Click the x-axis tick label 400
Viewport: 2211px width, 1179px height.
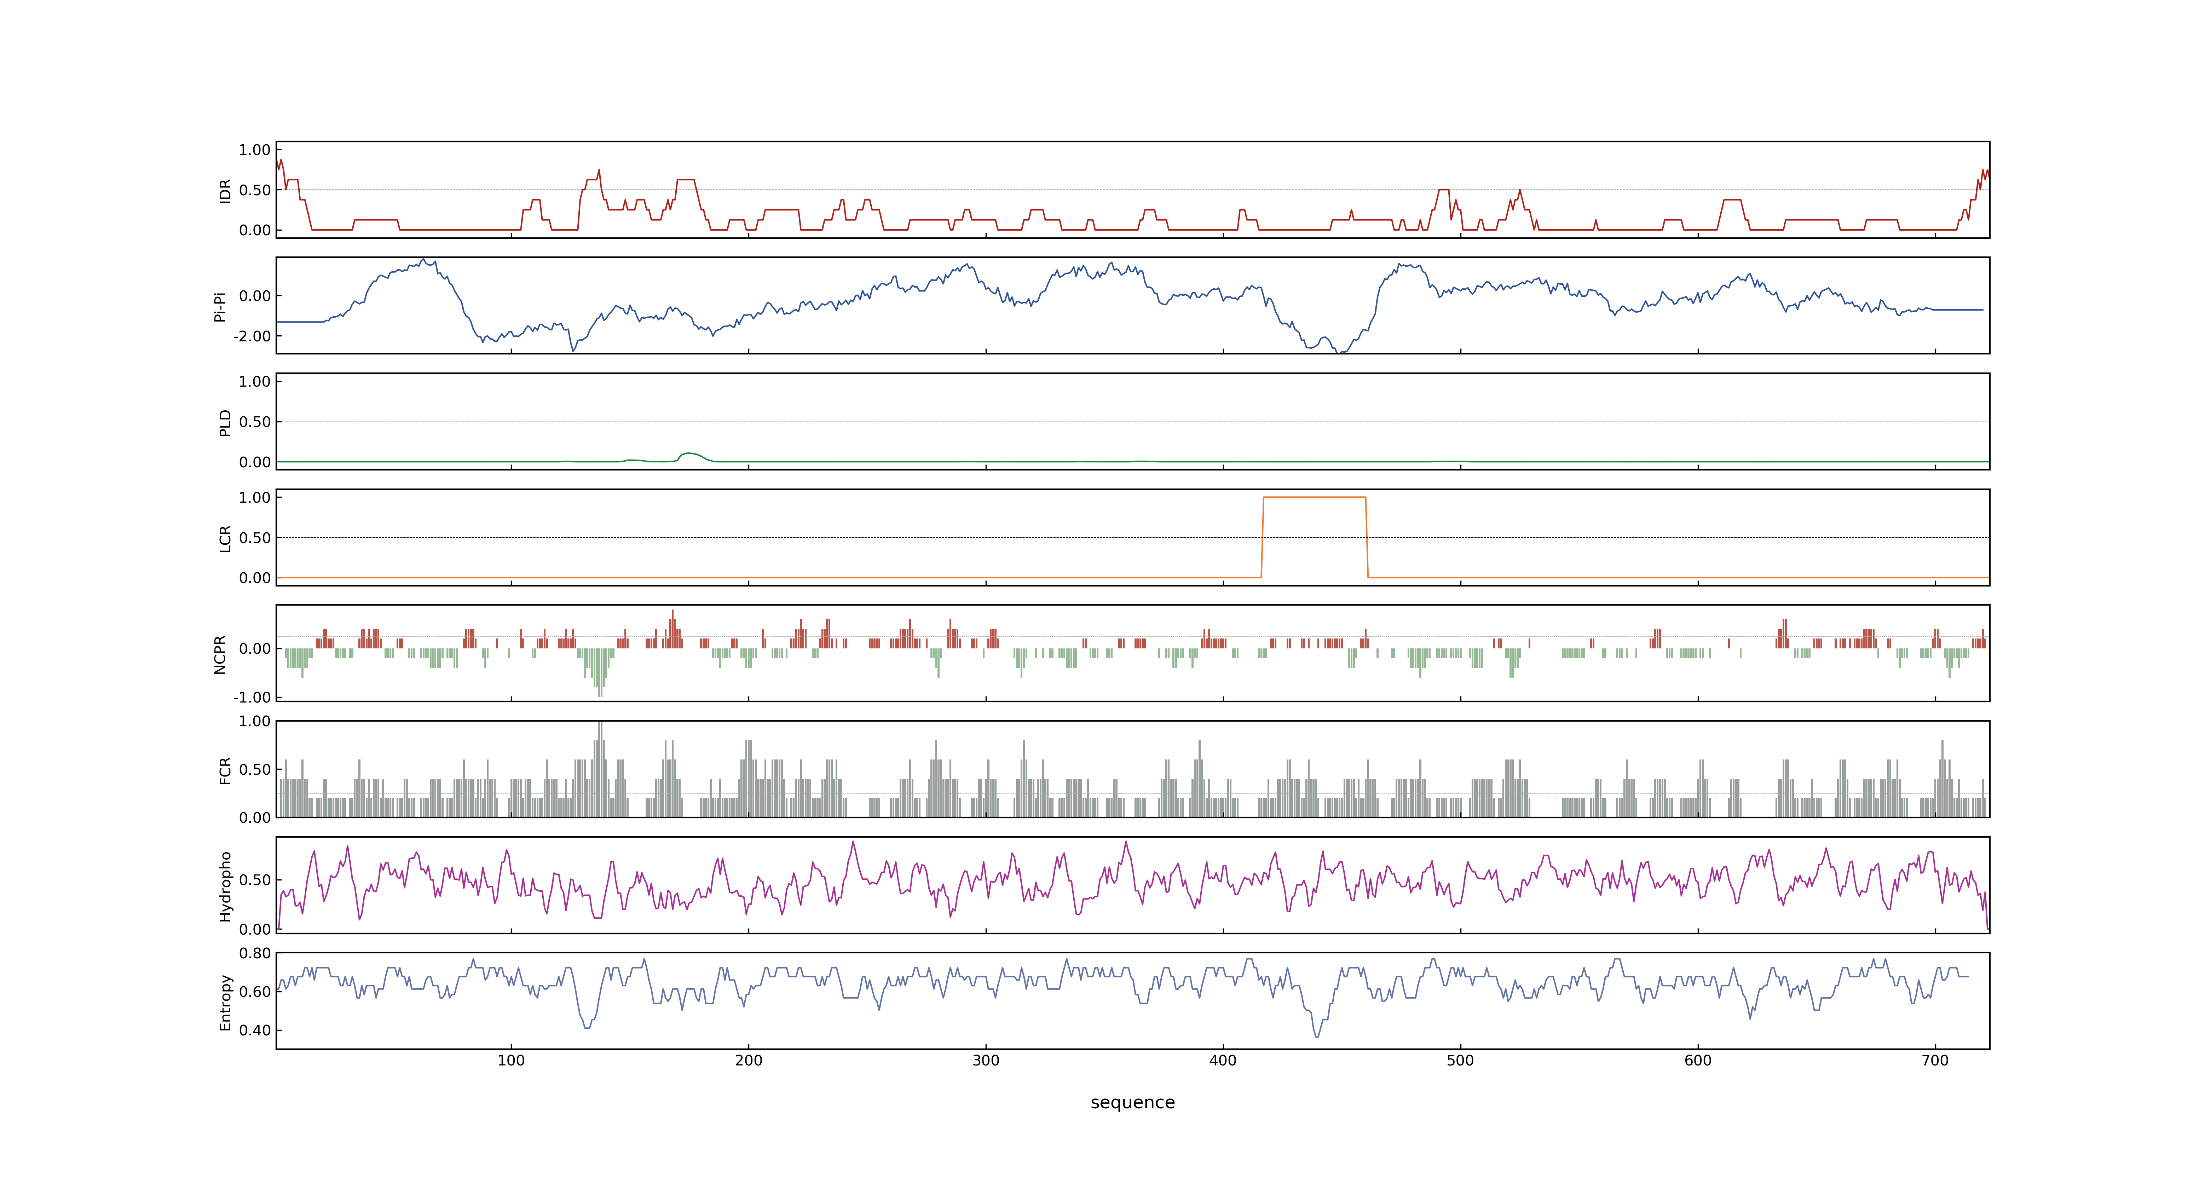click(x=1223, y=1060)
